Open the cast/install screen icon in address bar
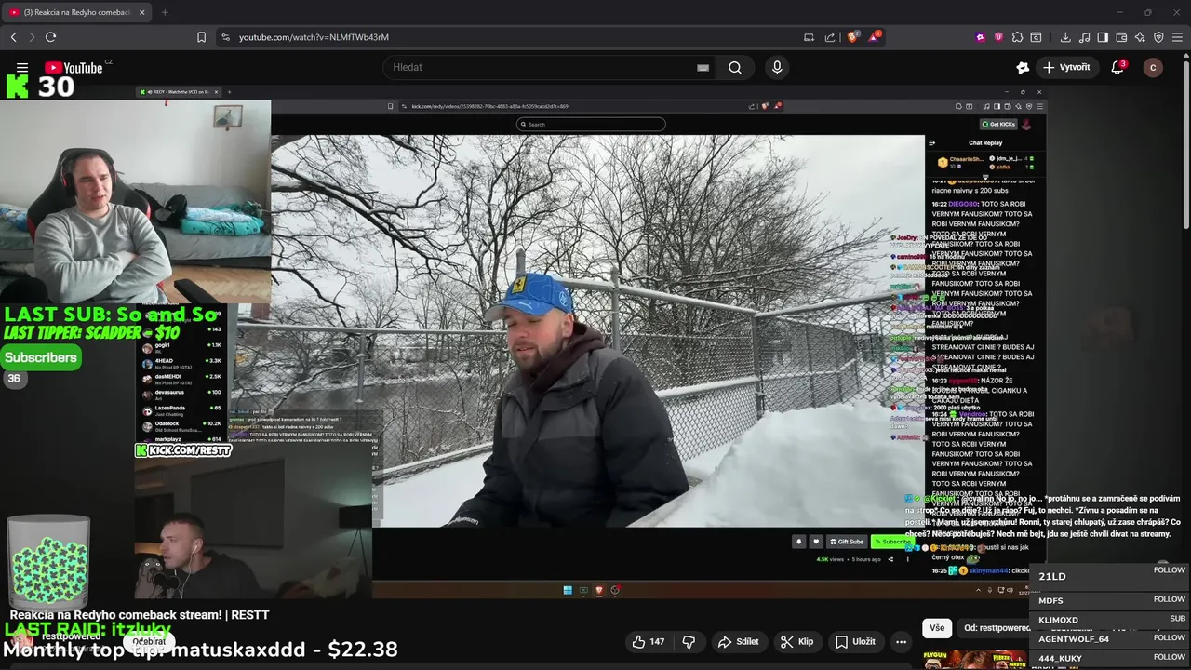Image resolution: width=1191 pixels, height=670 pixels. tap(809, 37)
